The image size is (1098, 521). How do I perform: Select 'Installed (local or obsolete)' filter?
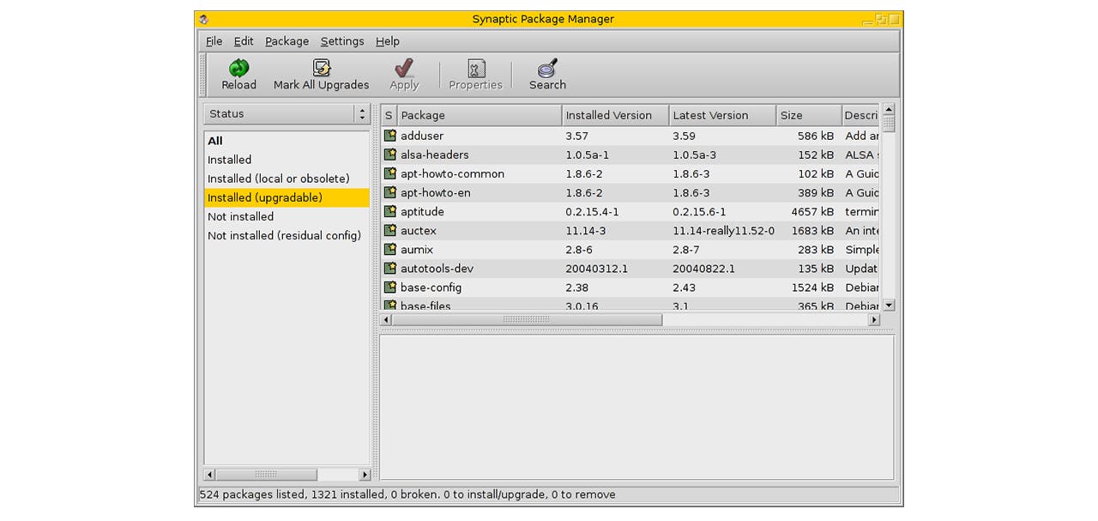point(279,179)
